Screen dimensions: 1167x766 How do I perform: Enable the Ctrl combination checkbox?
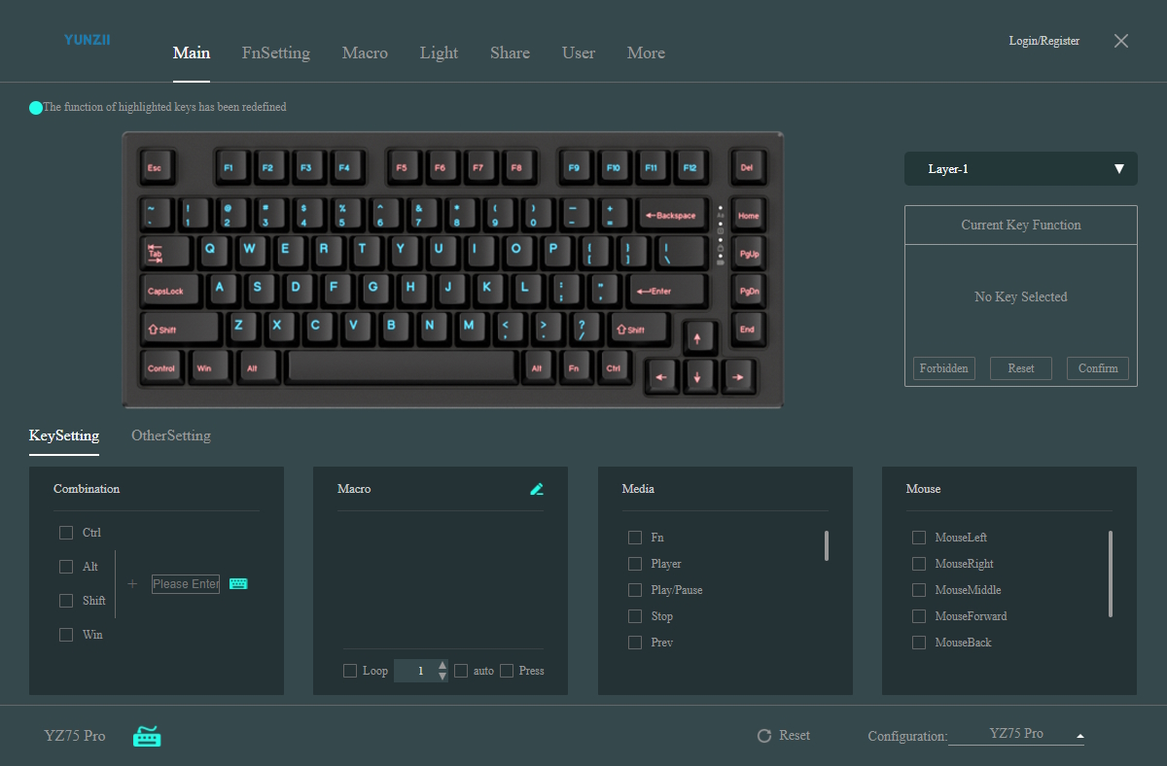pos(66,533)
